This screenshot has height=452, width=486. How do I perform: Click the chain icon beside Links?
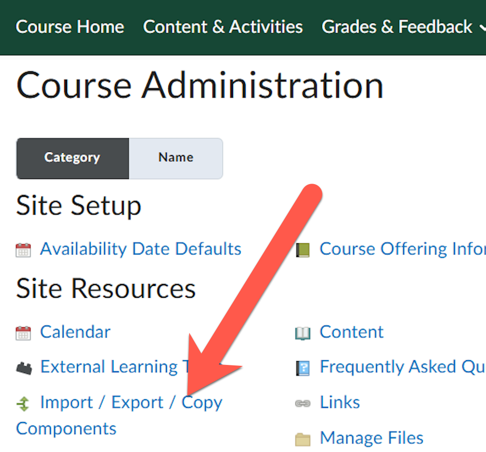click(x=302, y=403)
